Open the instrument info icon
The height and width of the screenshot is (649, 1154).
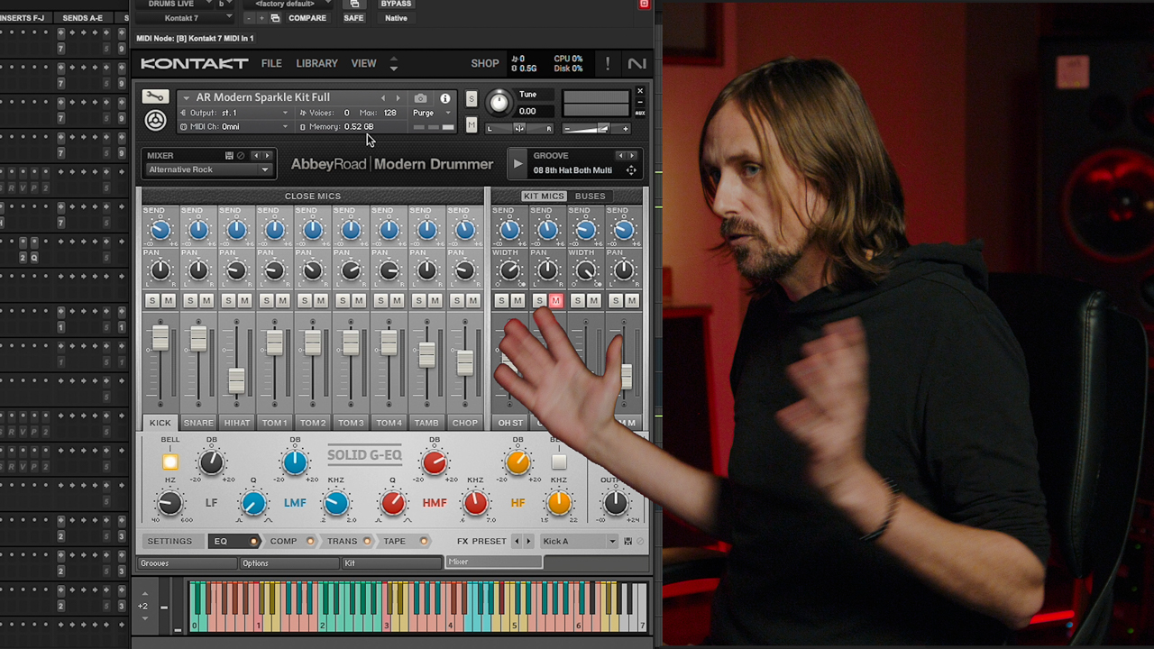(x=444, y=98)
